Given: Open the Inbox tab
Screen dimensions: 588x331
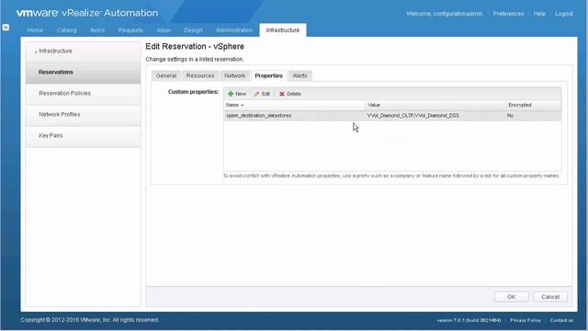Looking at the screenshot, I should pos(164,30).
